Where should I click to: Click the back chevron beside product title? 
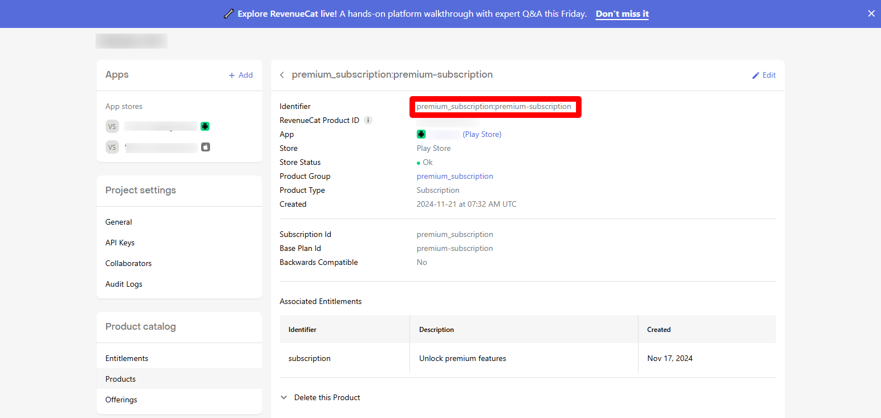click(x=282, y=75)
